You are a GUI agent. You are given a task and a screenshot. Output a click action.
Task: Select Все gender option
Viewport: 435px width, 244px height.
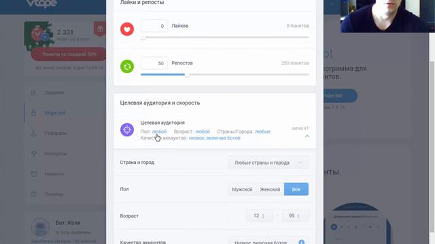click(296, 189)
